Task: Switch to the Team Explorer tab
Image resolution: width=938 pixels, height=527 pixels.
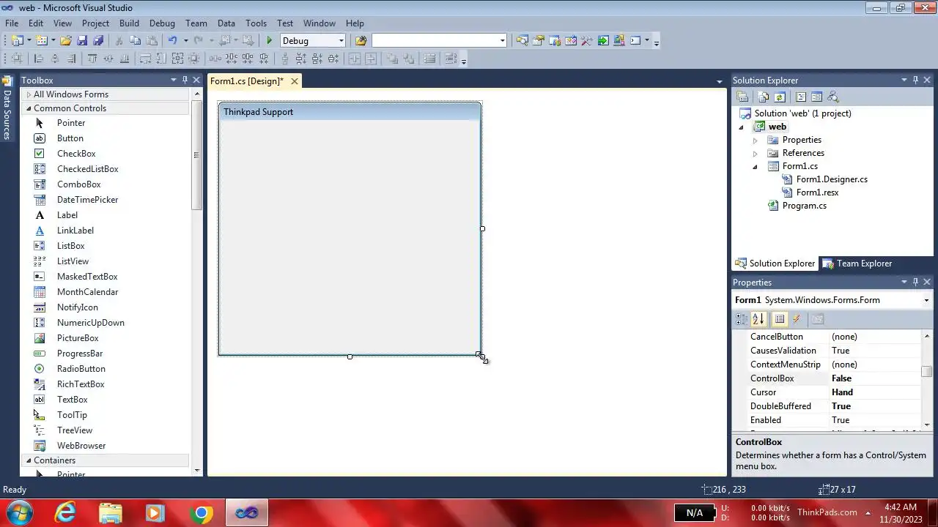Action: [x=857, y=263]
